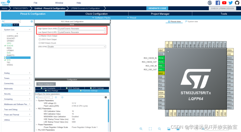Open the Facebook icon link
Image resolution: width=241 pixels, height=132 pixels.
(x=218, y=3)
